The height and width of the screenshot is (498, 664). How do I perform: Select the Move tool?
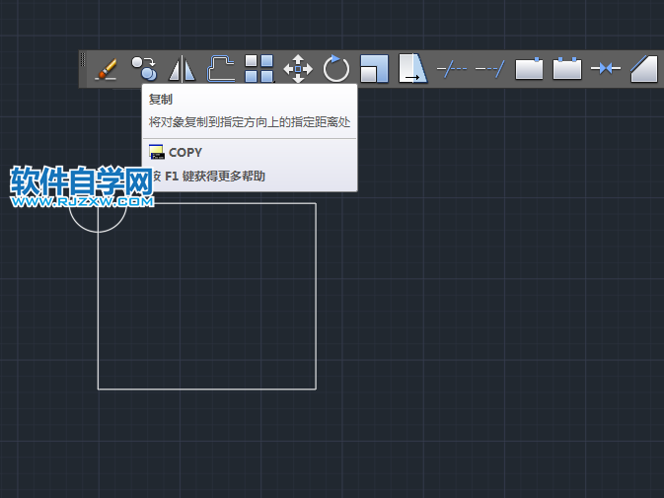pos(298,68)
